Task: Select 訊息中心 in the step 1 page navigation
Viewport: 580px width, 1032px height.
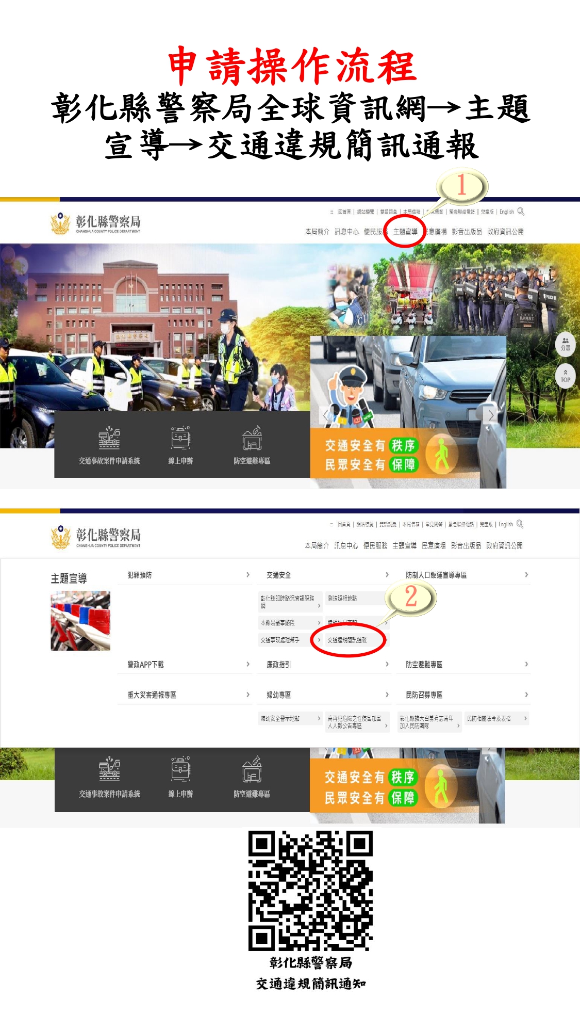Action: pos(346,232)
